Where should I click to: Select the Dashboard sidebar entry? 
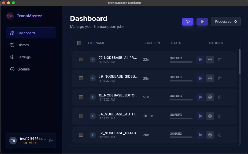(x=26, y=33)
